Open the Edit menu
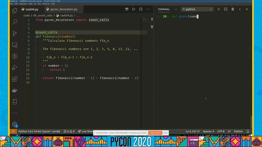 tap(16, 4)
